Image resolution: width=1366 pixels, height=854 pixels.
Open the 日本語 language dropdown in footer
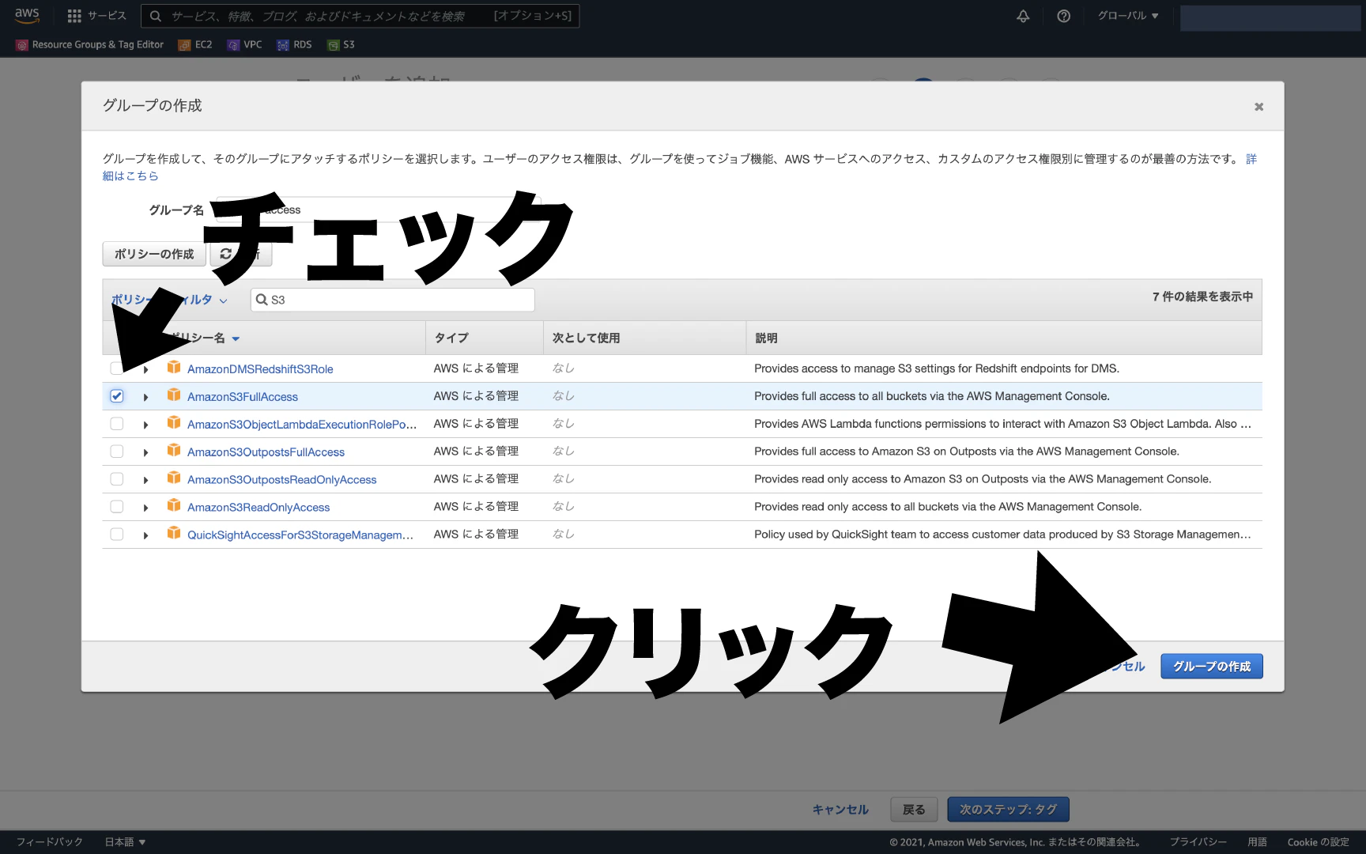125,842
